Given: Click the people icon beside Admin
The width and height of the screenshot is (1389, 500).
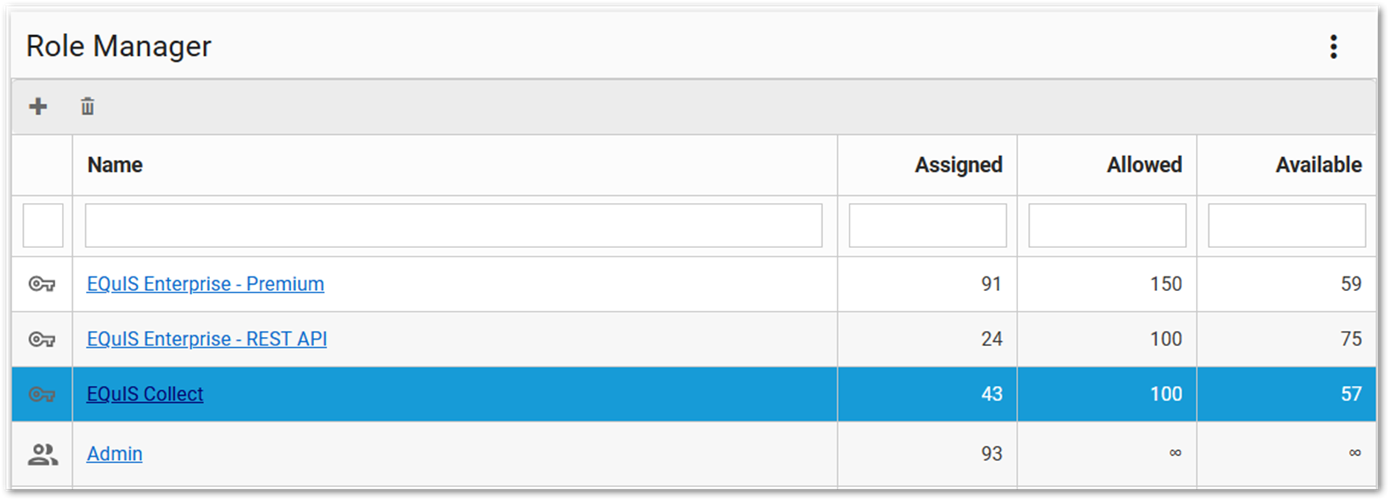Looking at the screenshot, I should [x=42, y=455].
